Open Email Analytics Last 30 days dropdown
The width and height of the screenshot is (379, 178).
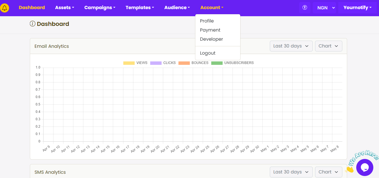click(x=291, y=46)
